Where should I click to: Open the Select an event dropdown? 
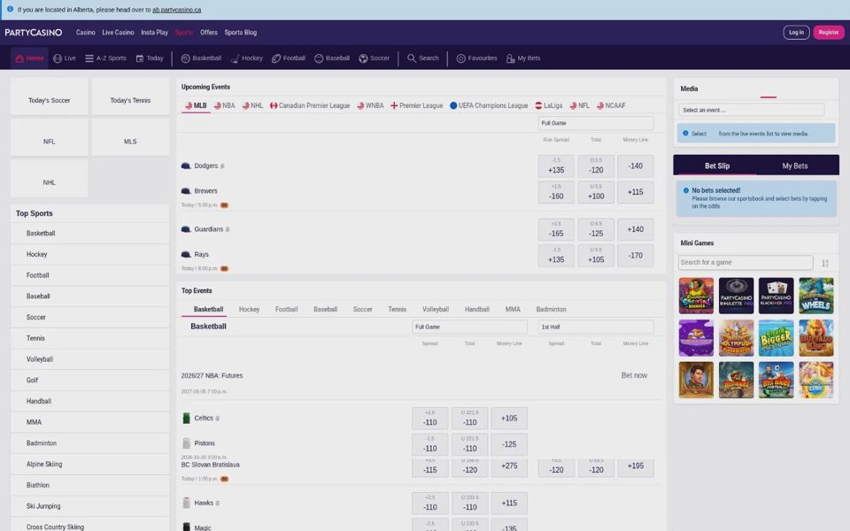click(x=752, y=110)
